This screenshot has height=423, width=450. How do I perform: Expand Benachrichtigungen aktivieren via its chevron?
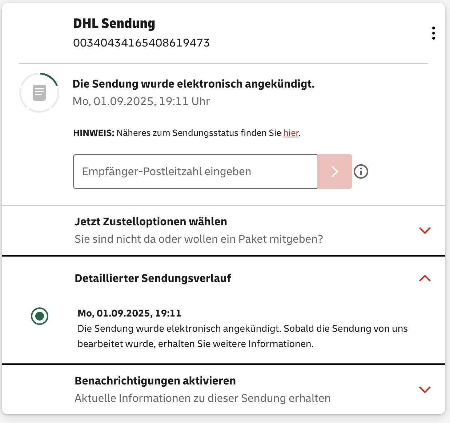tap(425, 390)
